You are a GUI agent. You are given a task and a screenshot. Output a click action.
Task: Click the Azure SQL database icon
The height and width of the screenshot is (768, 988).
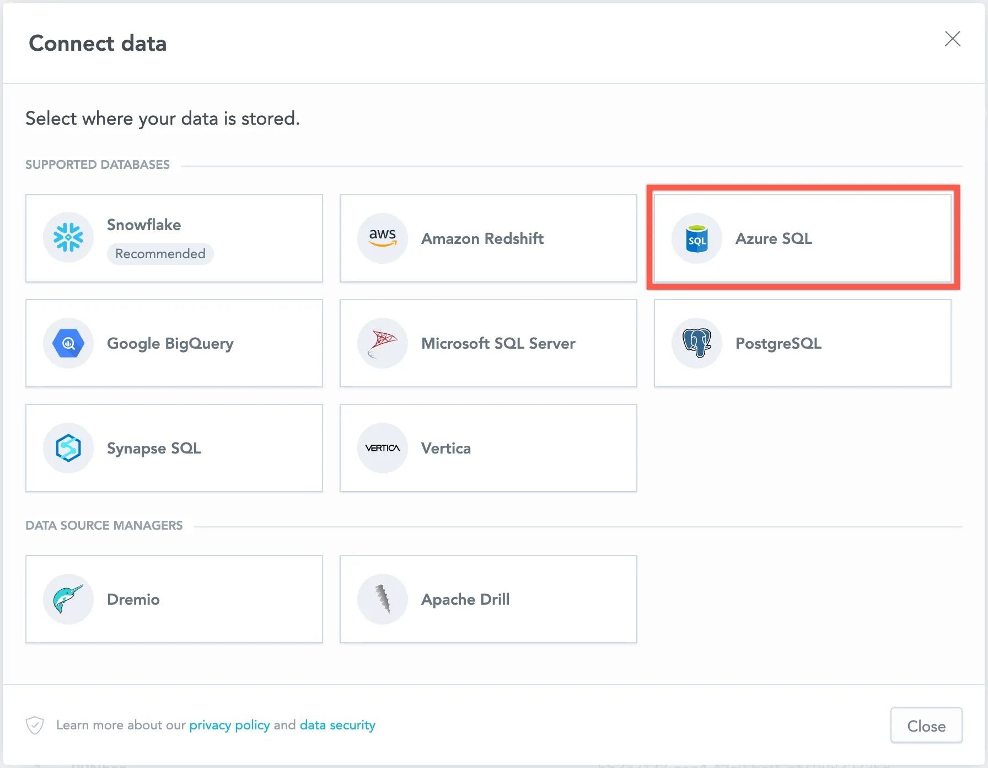pyautogui.click(x=696, y=238)
